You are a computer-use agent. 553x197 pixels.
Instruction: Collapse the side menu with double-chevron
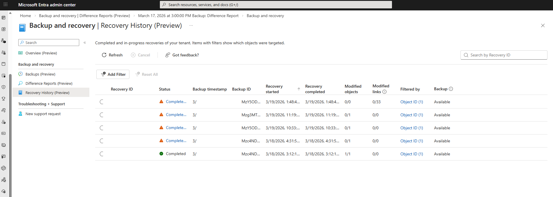click(85, 43)
